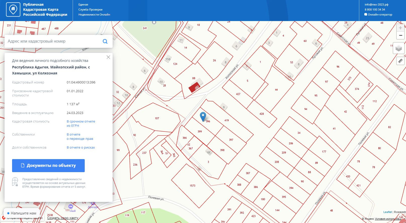Open the transfer of rights report link
Viewport: 406px width, 223px height.
(x=80, y=137)
